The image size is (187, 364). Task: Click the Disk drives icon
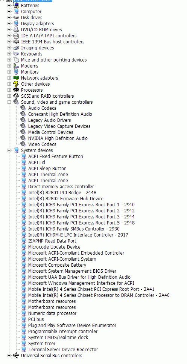(x=16, y=17)
